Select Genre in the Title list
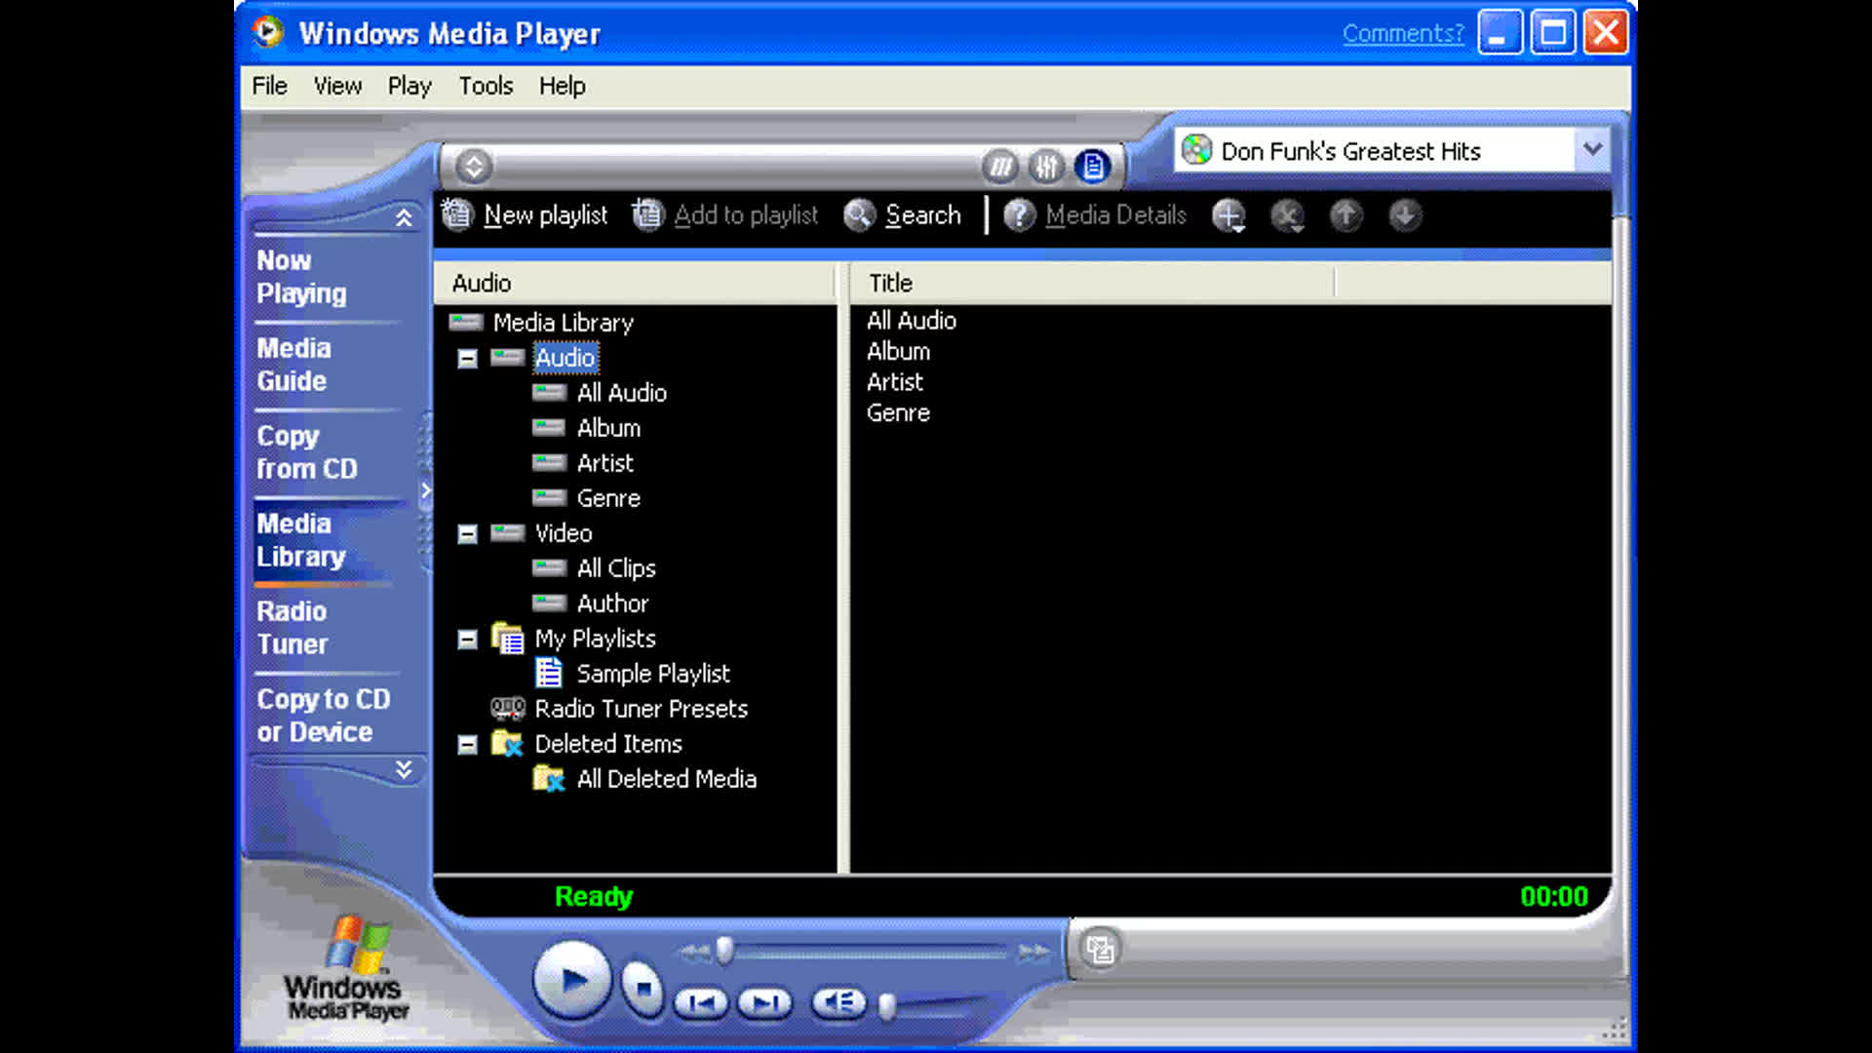The height and width of the screenshot is (1053, 1872). tap(898, 412)
